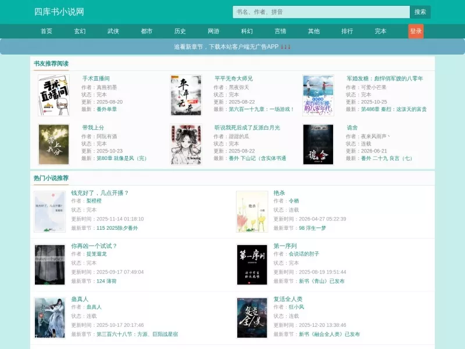Viewport: 465px width, 349px height.
Task: Open author 令栖 page
Action: (x=294, y=201)
